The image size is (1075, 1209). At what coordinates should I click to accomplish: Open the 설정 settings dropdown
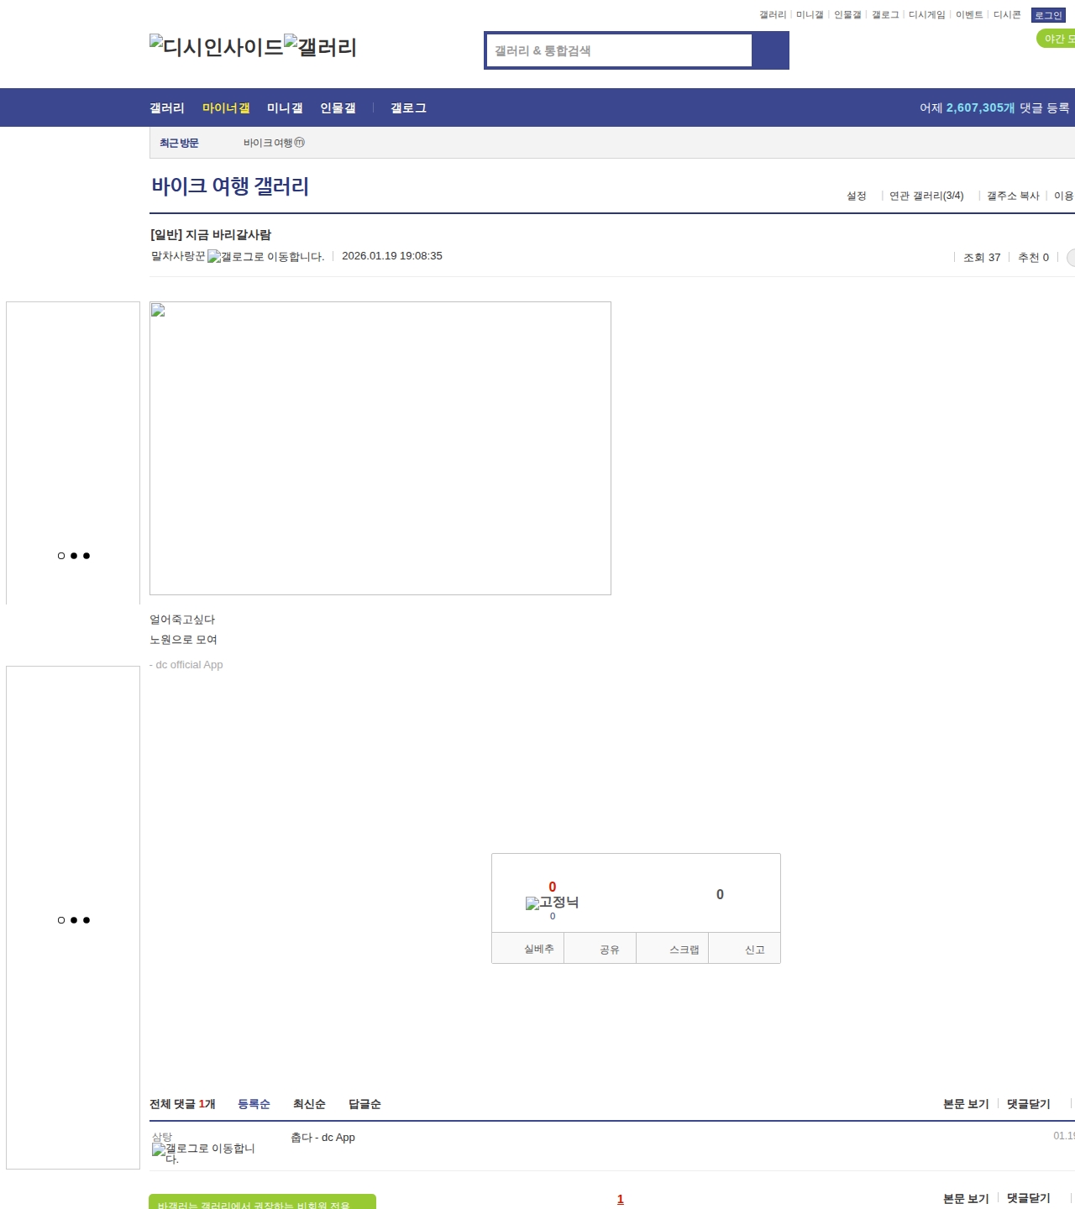point(856,196)
